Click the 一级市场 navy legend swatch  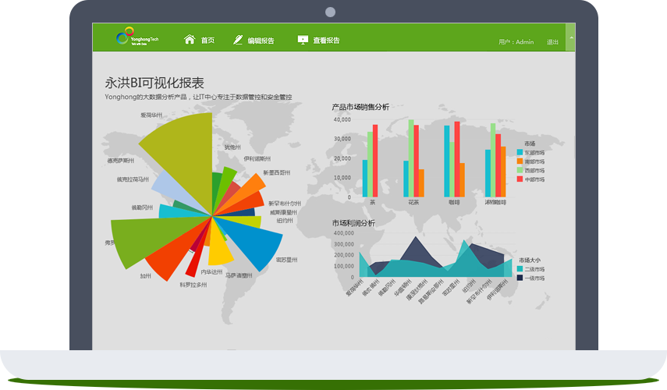(520, 278)
